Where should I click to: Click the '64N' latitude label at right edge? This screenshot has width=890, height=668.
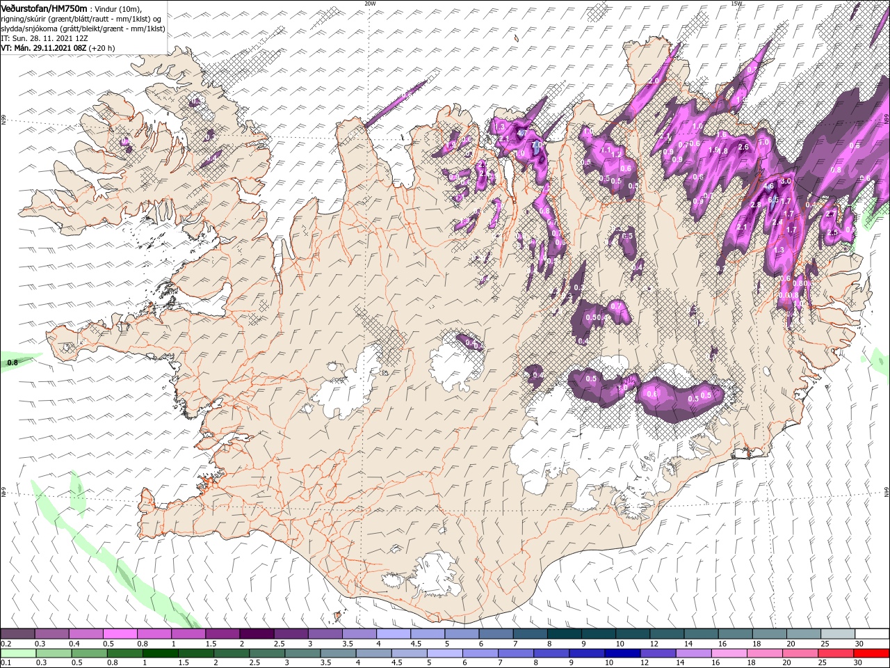tap(887, 492)
